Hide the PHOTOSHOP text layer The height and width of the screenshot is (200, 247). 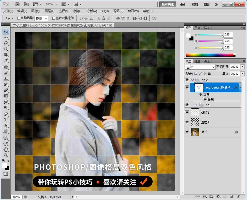pos(187,87)
